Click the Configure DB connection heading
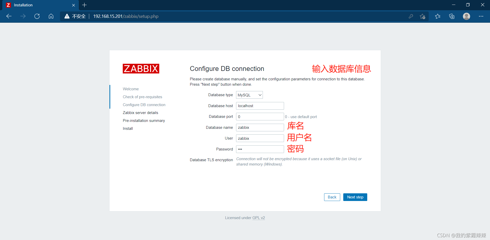 (227, 69)
